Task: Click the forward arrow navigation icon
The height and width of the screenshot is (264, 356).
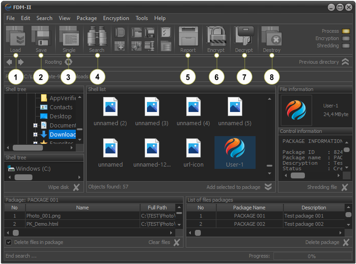Action: [x=21, y=62]
